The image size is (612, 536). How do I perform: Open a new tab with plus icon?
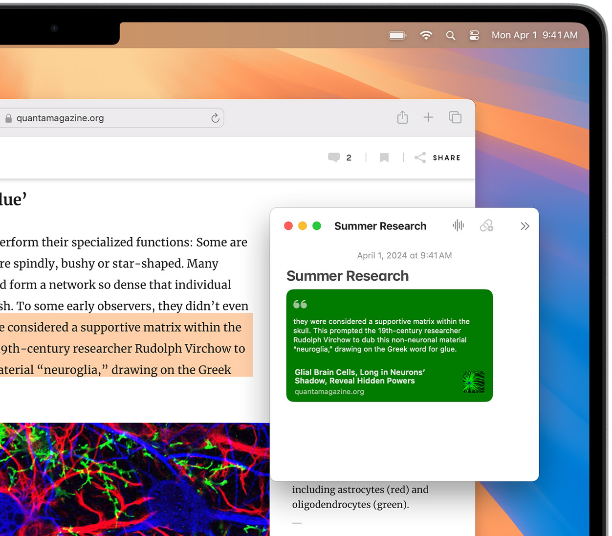428,117
